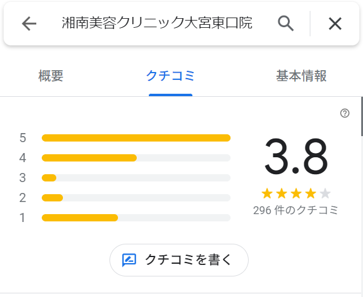Go back using the left arrow icon
The height and width of the screenshot is (297, 363).
click(29, 24)
